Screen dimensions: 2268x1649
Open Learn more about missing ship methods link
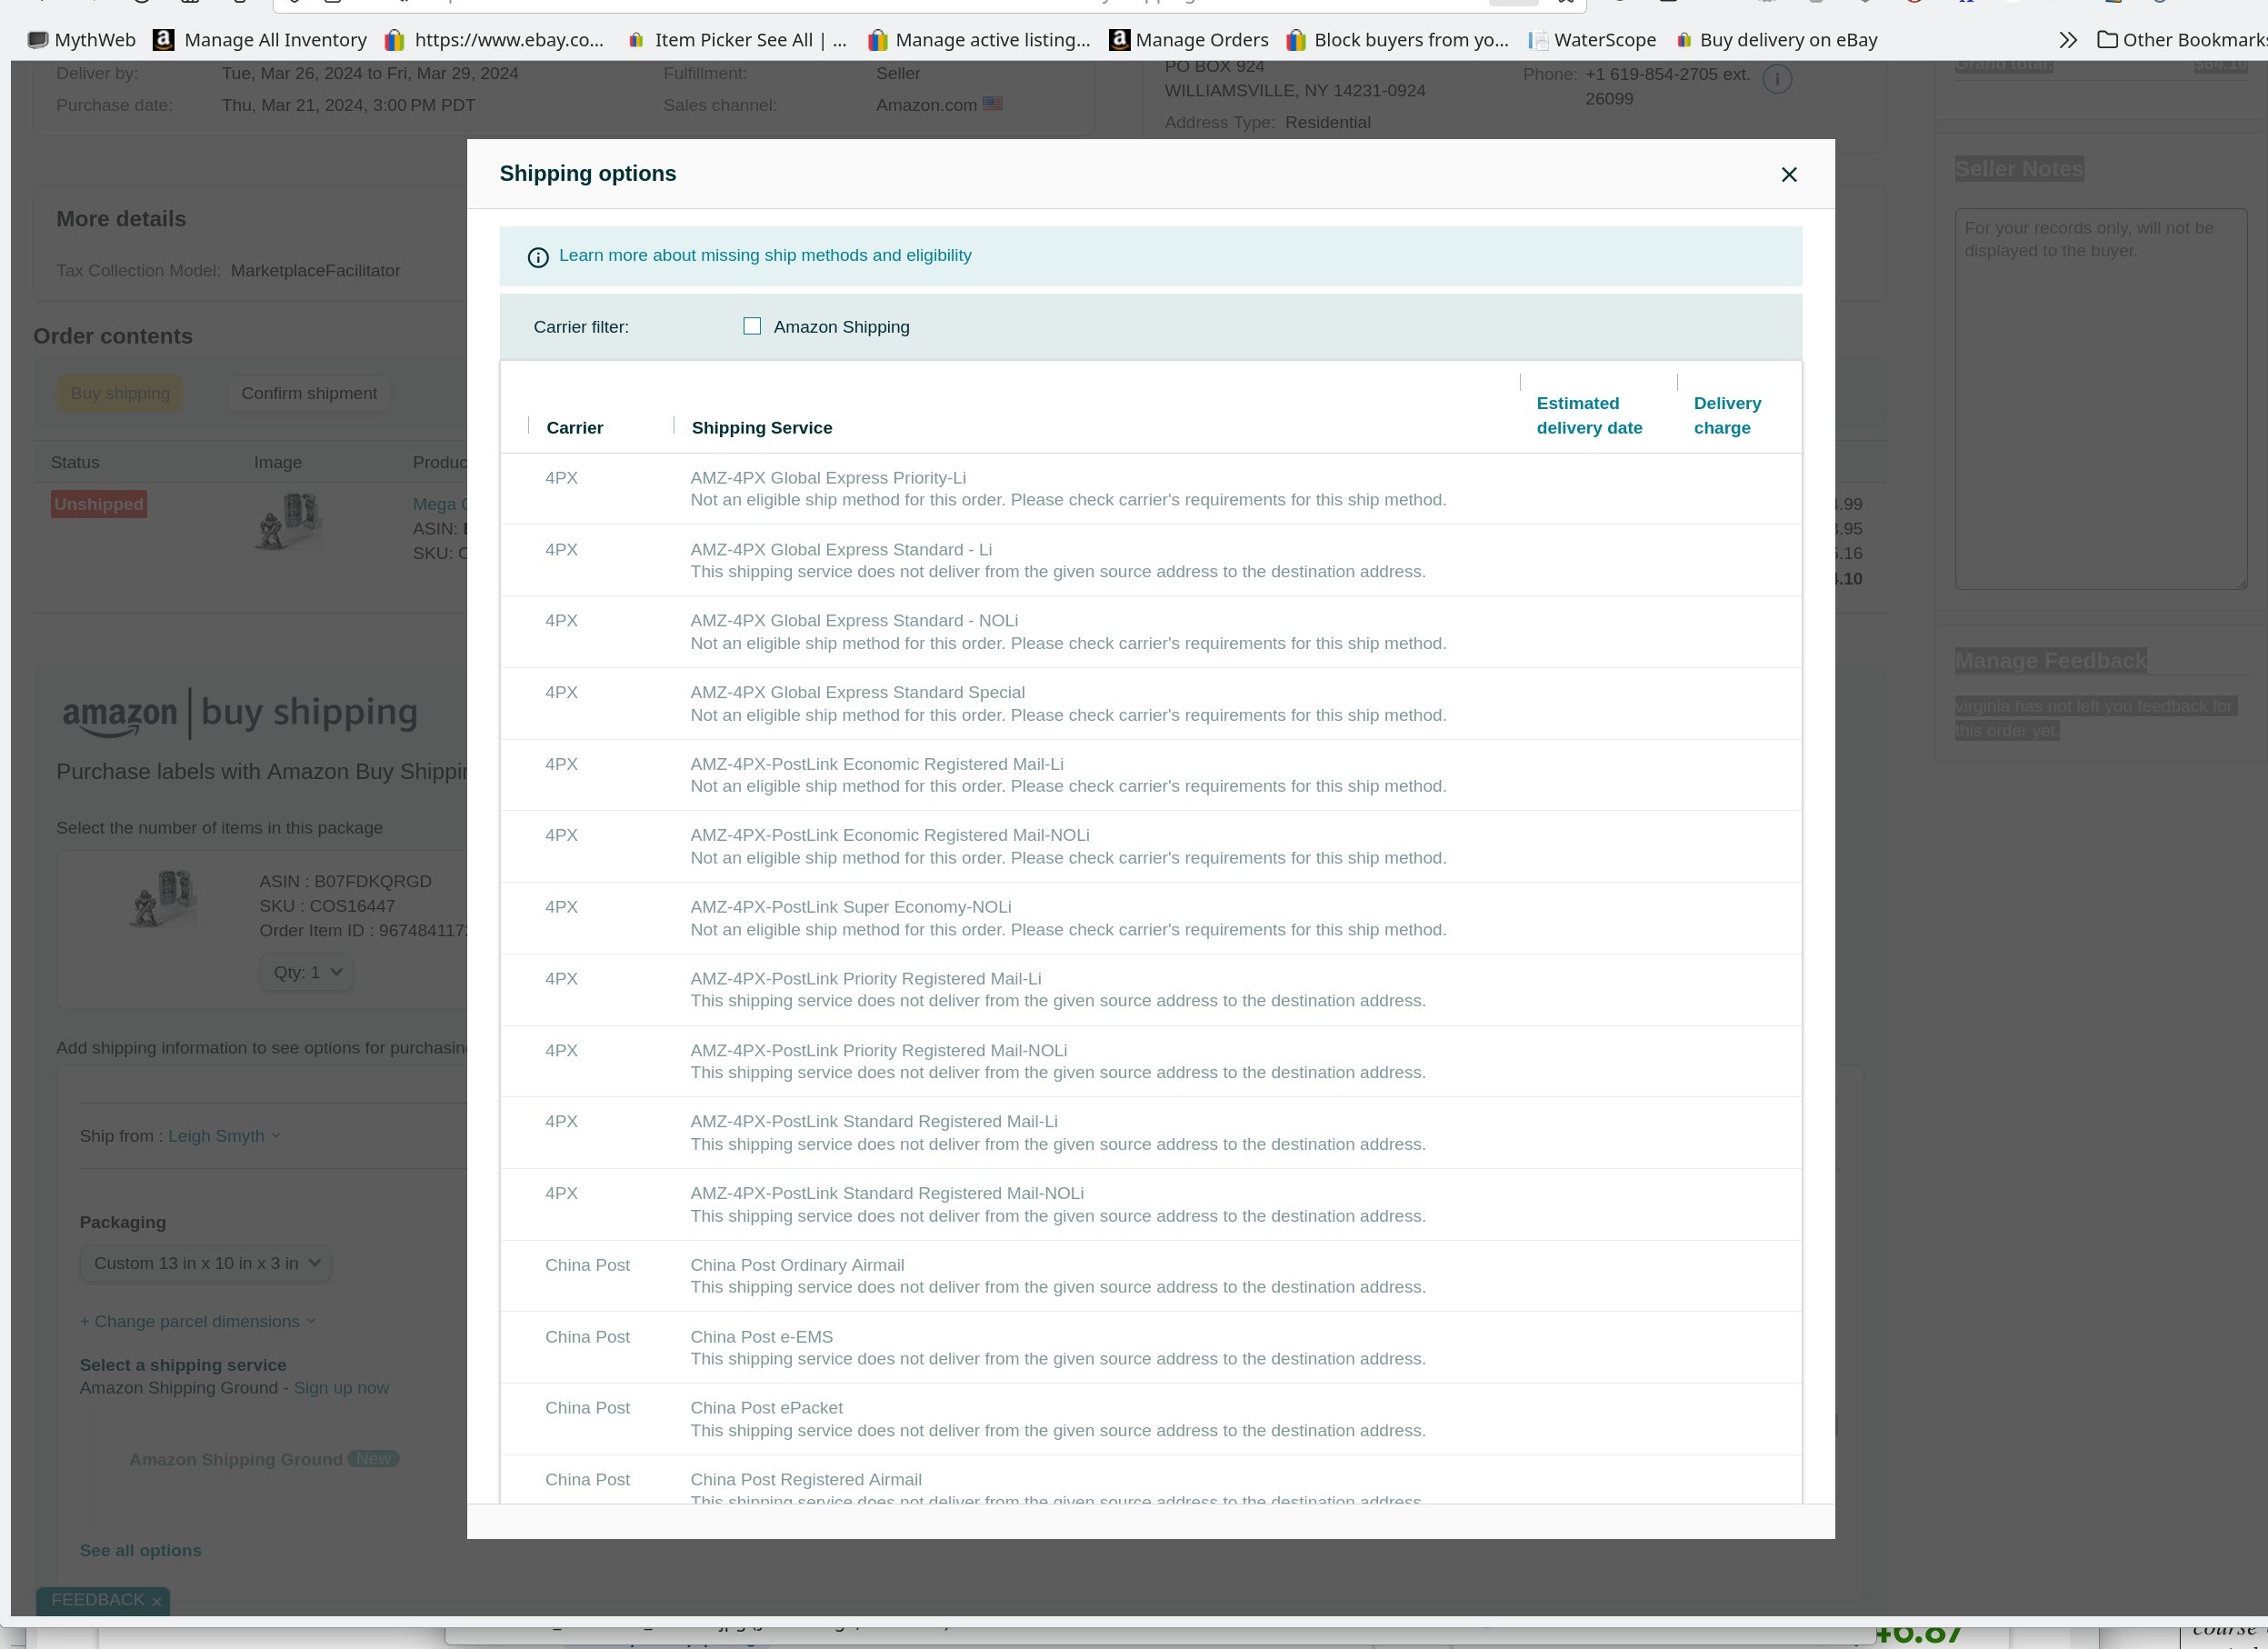[765, 255]
